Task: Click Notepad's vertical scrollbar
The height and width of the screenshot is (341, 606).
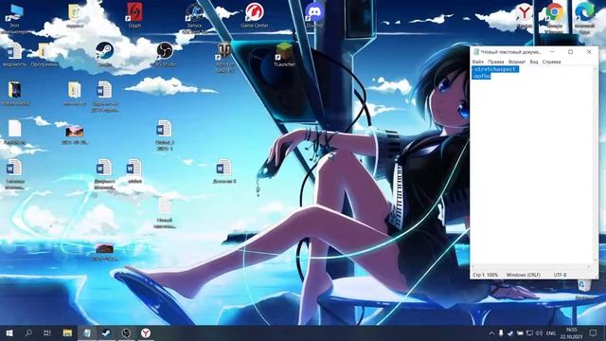Action: 596,164
